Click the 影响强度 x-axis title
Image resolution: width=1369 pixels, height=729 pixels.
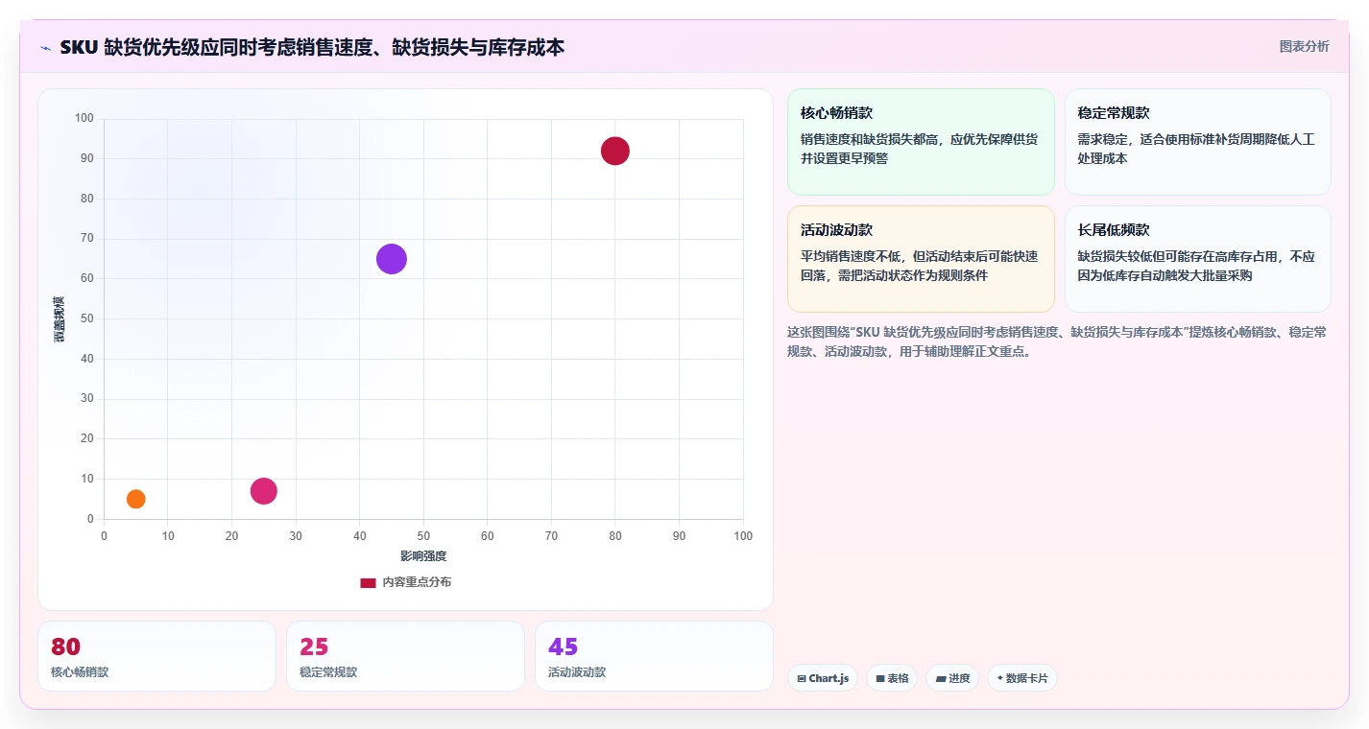tap(423, 556)
